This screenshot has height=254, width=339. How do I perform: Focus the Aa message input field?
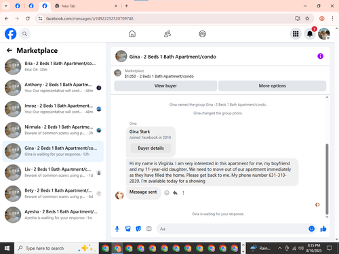(x=232, y=229)
